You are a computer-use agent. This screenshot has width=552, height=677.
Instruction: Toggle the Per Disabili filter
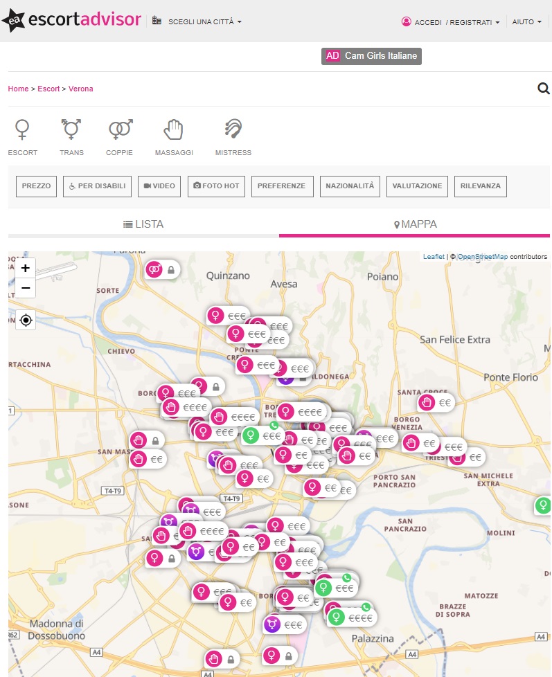pyautogui.click(x=97, y=186)
